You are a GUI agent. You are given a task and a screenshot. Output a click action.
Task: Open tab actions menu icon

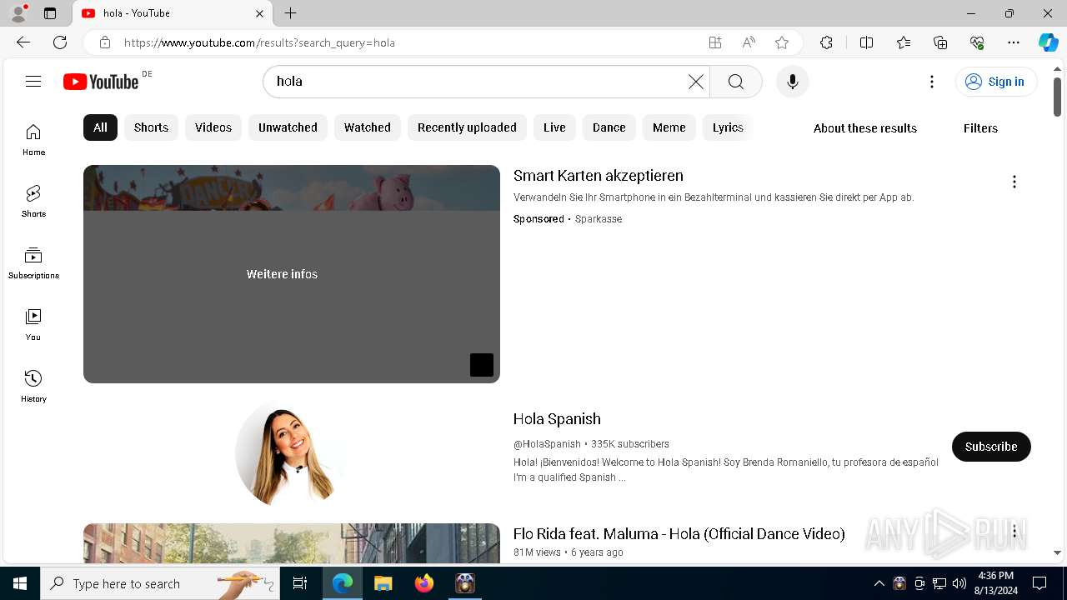(x=50, y=13)
